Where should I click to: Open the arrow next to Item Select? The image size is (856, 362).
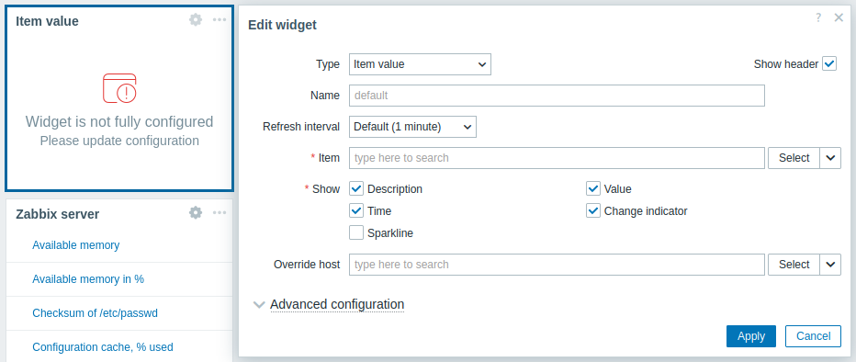pos(830,158)
